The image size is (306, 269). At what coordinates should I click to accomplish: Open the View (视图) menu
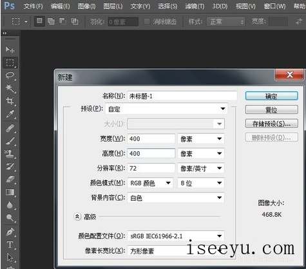click(x=245, y=6)
